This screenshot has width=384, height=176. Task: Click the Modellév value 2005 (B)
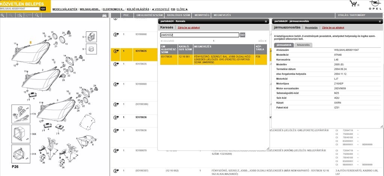[339, 64]
